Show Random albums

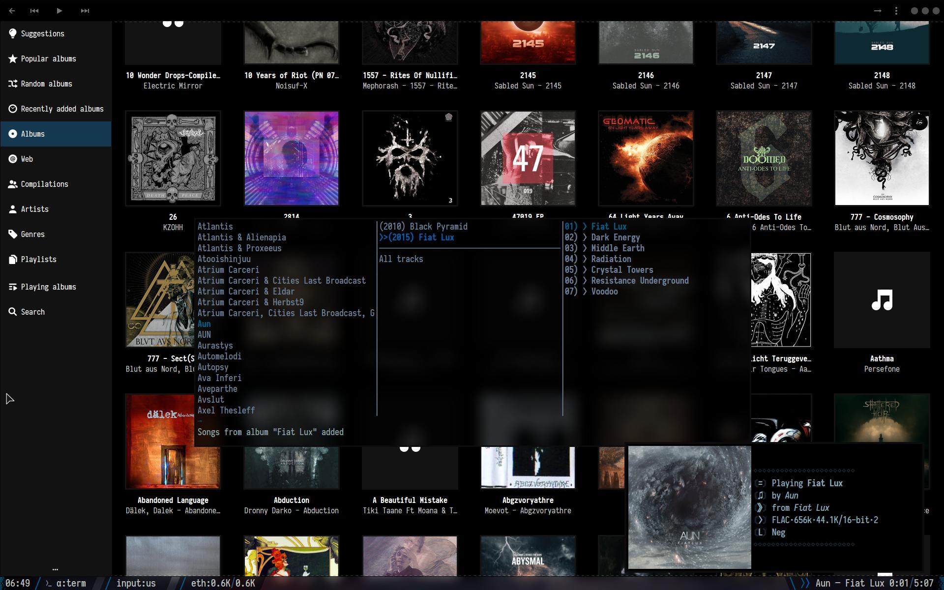(56, 84)
